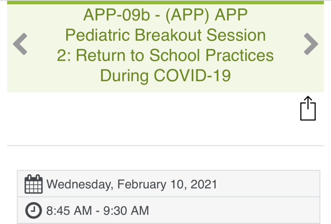Select the 8:45 AM start time

(69, 210)
